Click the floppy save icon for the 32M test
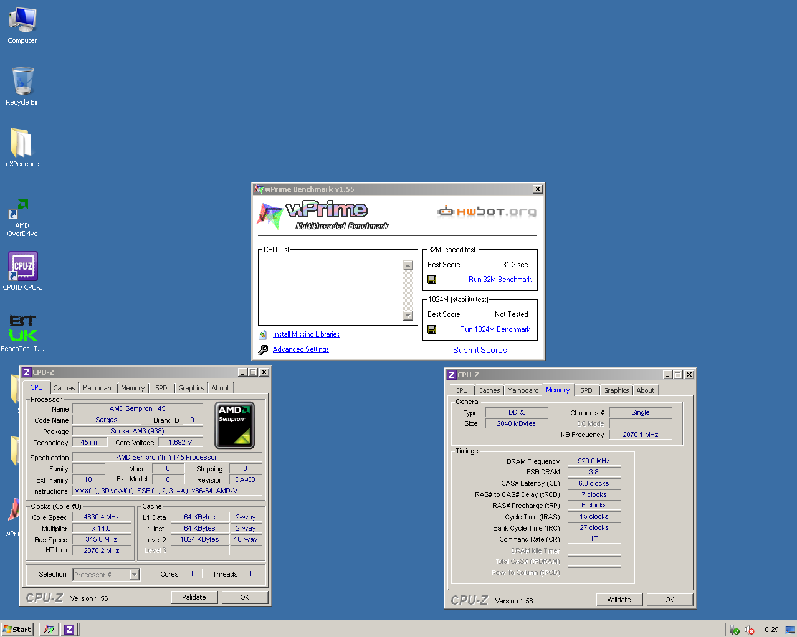 [432, 280]
